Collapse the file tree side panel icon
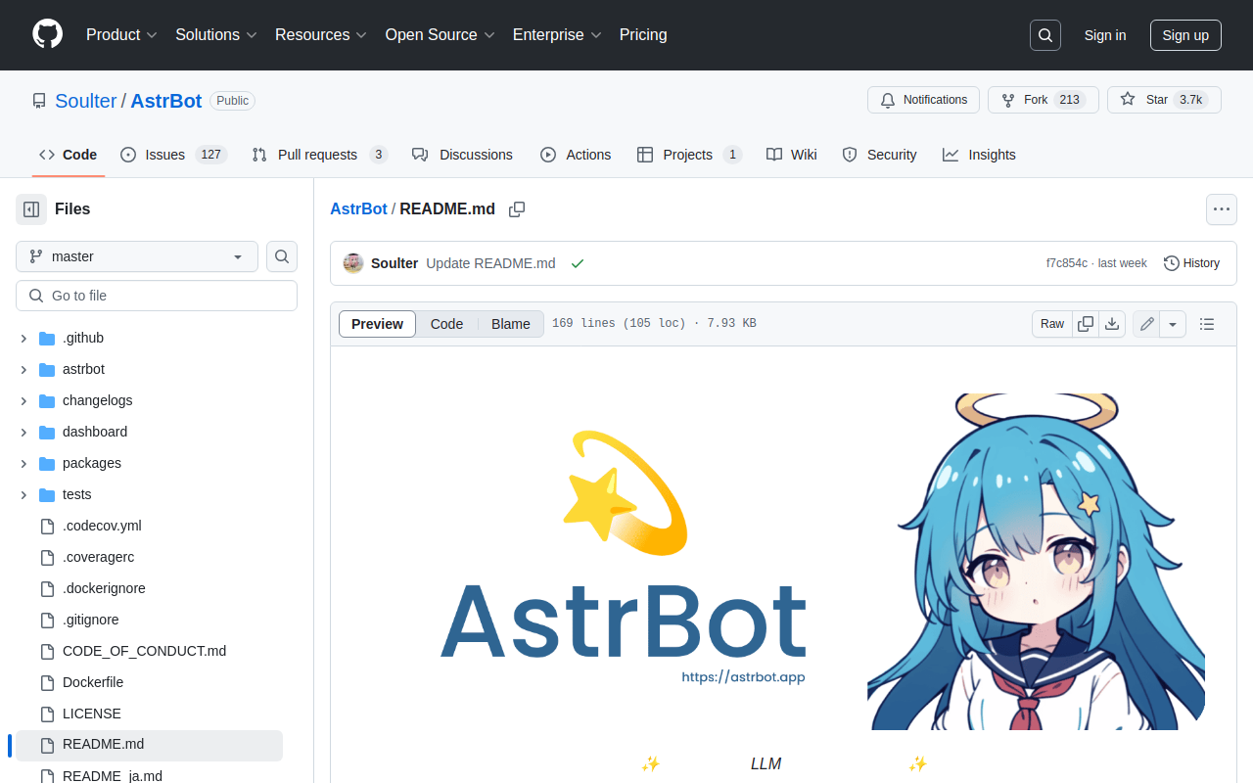Viewport: 1253px width, 783px height. (31, 209)
